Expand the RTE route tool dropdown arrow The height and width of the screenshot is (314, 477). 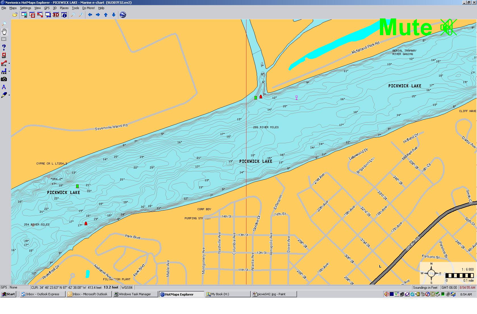(9, 64)
